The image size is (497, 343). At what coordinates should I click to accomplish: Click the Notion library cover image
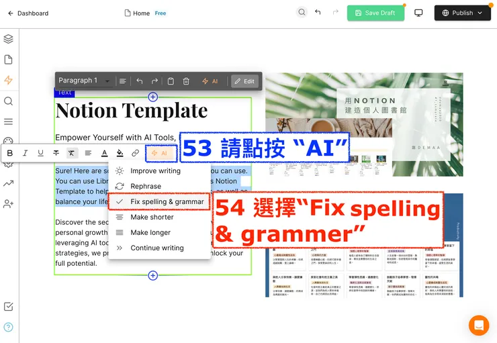[364, 124]
